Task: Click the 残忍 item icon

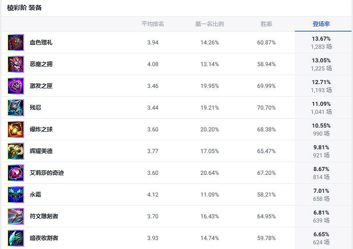Action: 16,108
